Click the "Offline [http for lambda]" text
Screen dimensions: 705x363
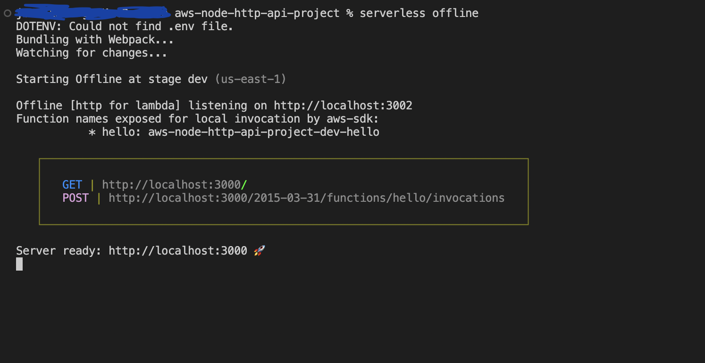[x=102, y=106]
